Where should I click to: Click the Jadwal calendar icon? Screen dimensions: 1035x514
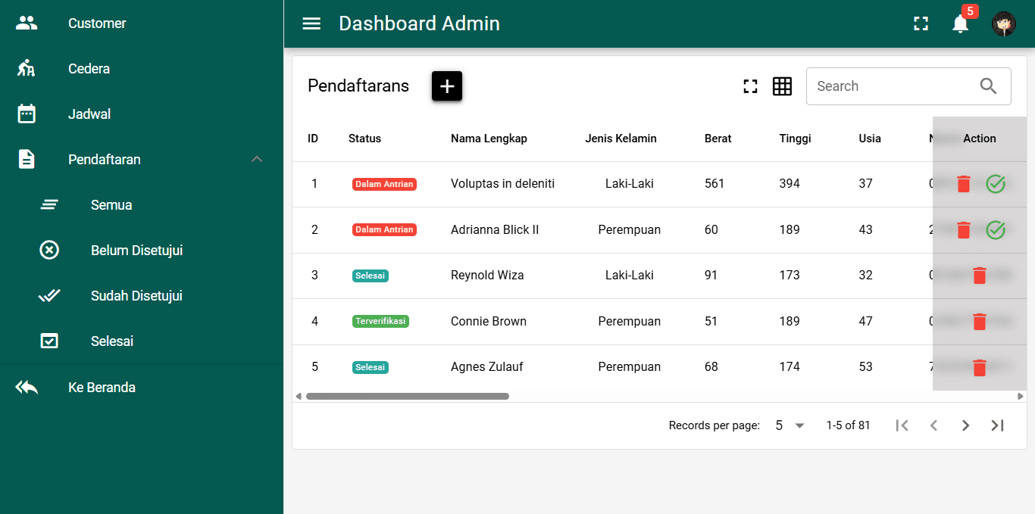point(27,114)
